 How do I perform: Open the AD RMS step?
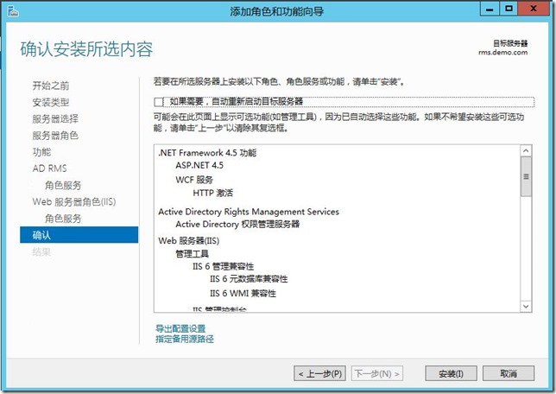click(50, 168)
